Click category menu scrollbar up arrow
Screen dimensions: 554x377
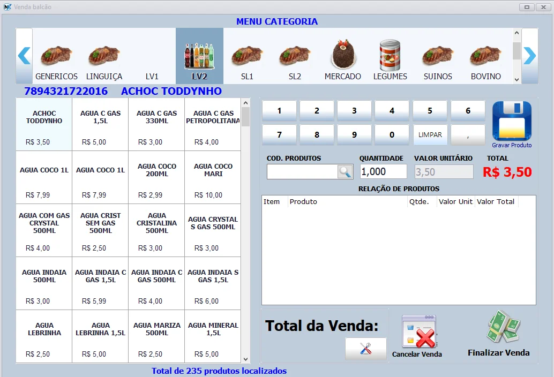click(x=516, y=33)
